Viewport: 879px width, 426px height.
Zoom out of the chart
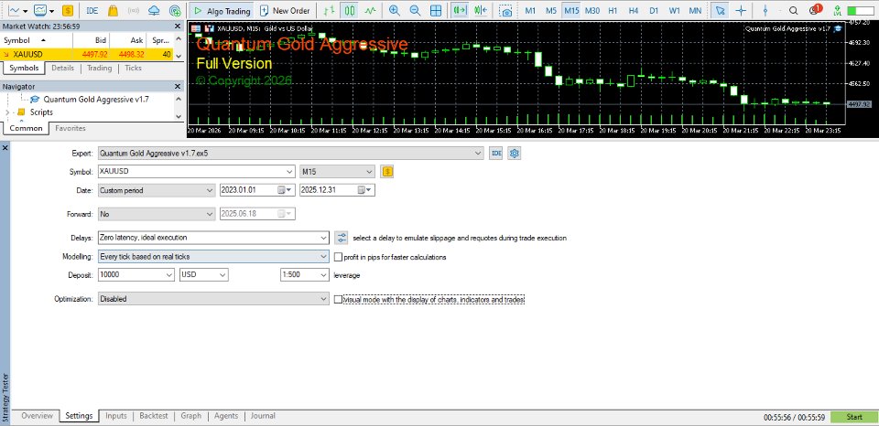pos(415,10)
